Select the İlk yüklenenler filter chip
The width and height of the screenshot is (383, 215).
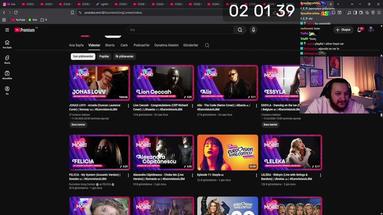tap(124, 56)
